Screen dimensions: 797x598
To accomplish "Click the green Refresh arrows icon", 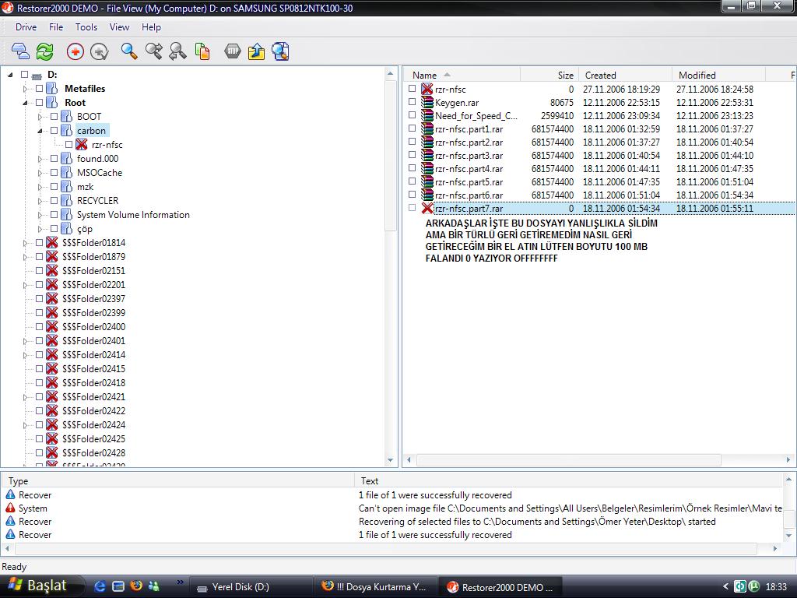I will pos(44,51).
